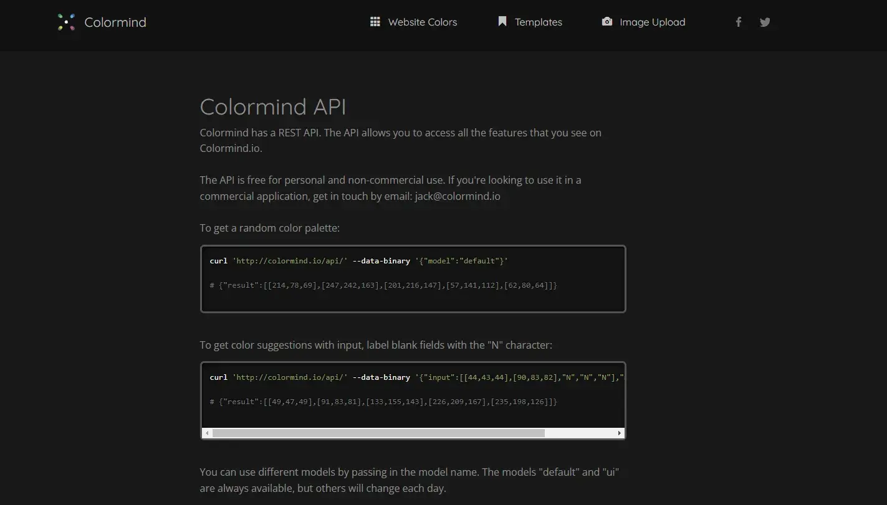Click the paragraph about free personal use
Viewport: 887px width, 505px height.
click(x=390, y=188)
